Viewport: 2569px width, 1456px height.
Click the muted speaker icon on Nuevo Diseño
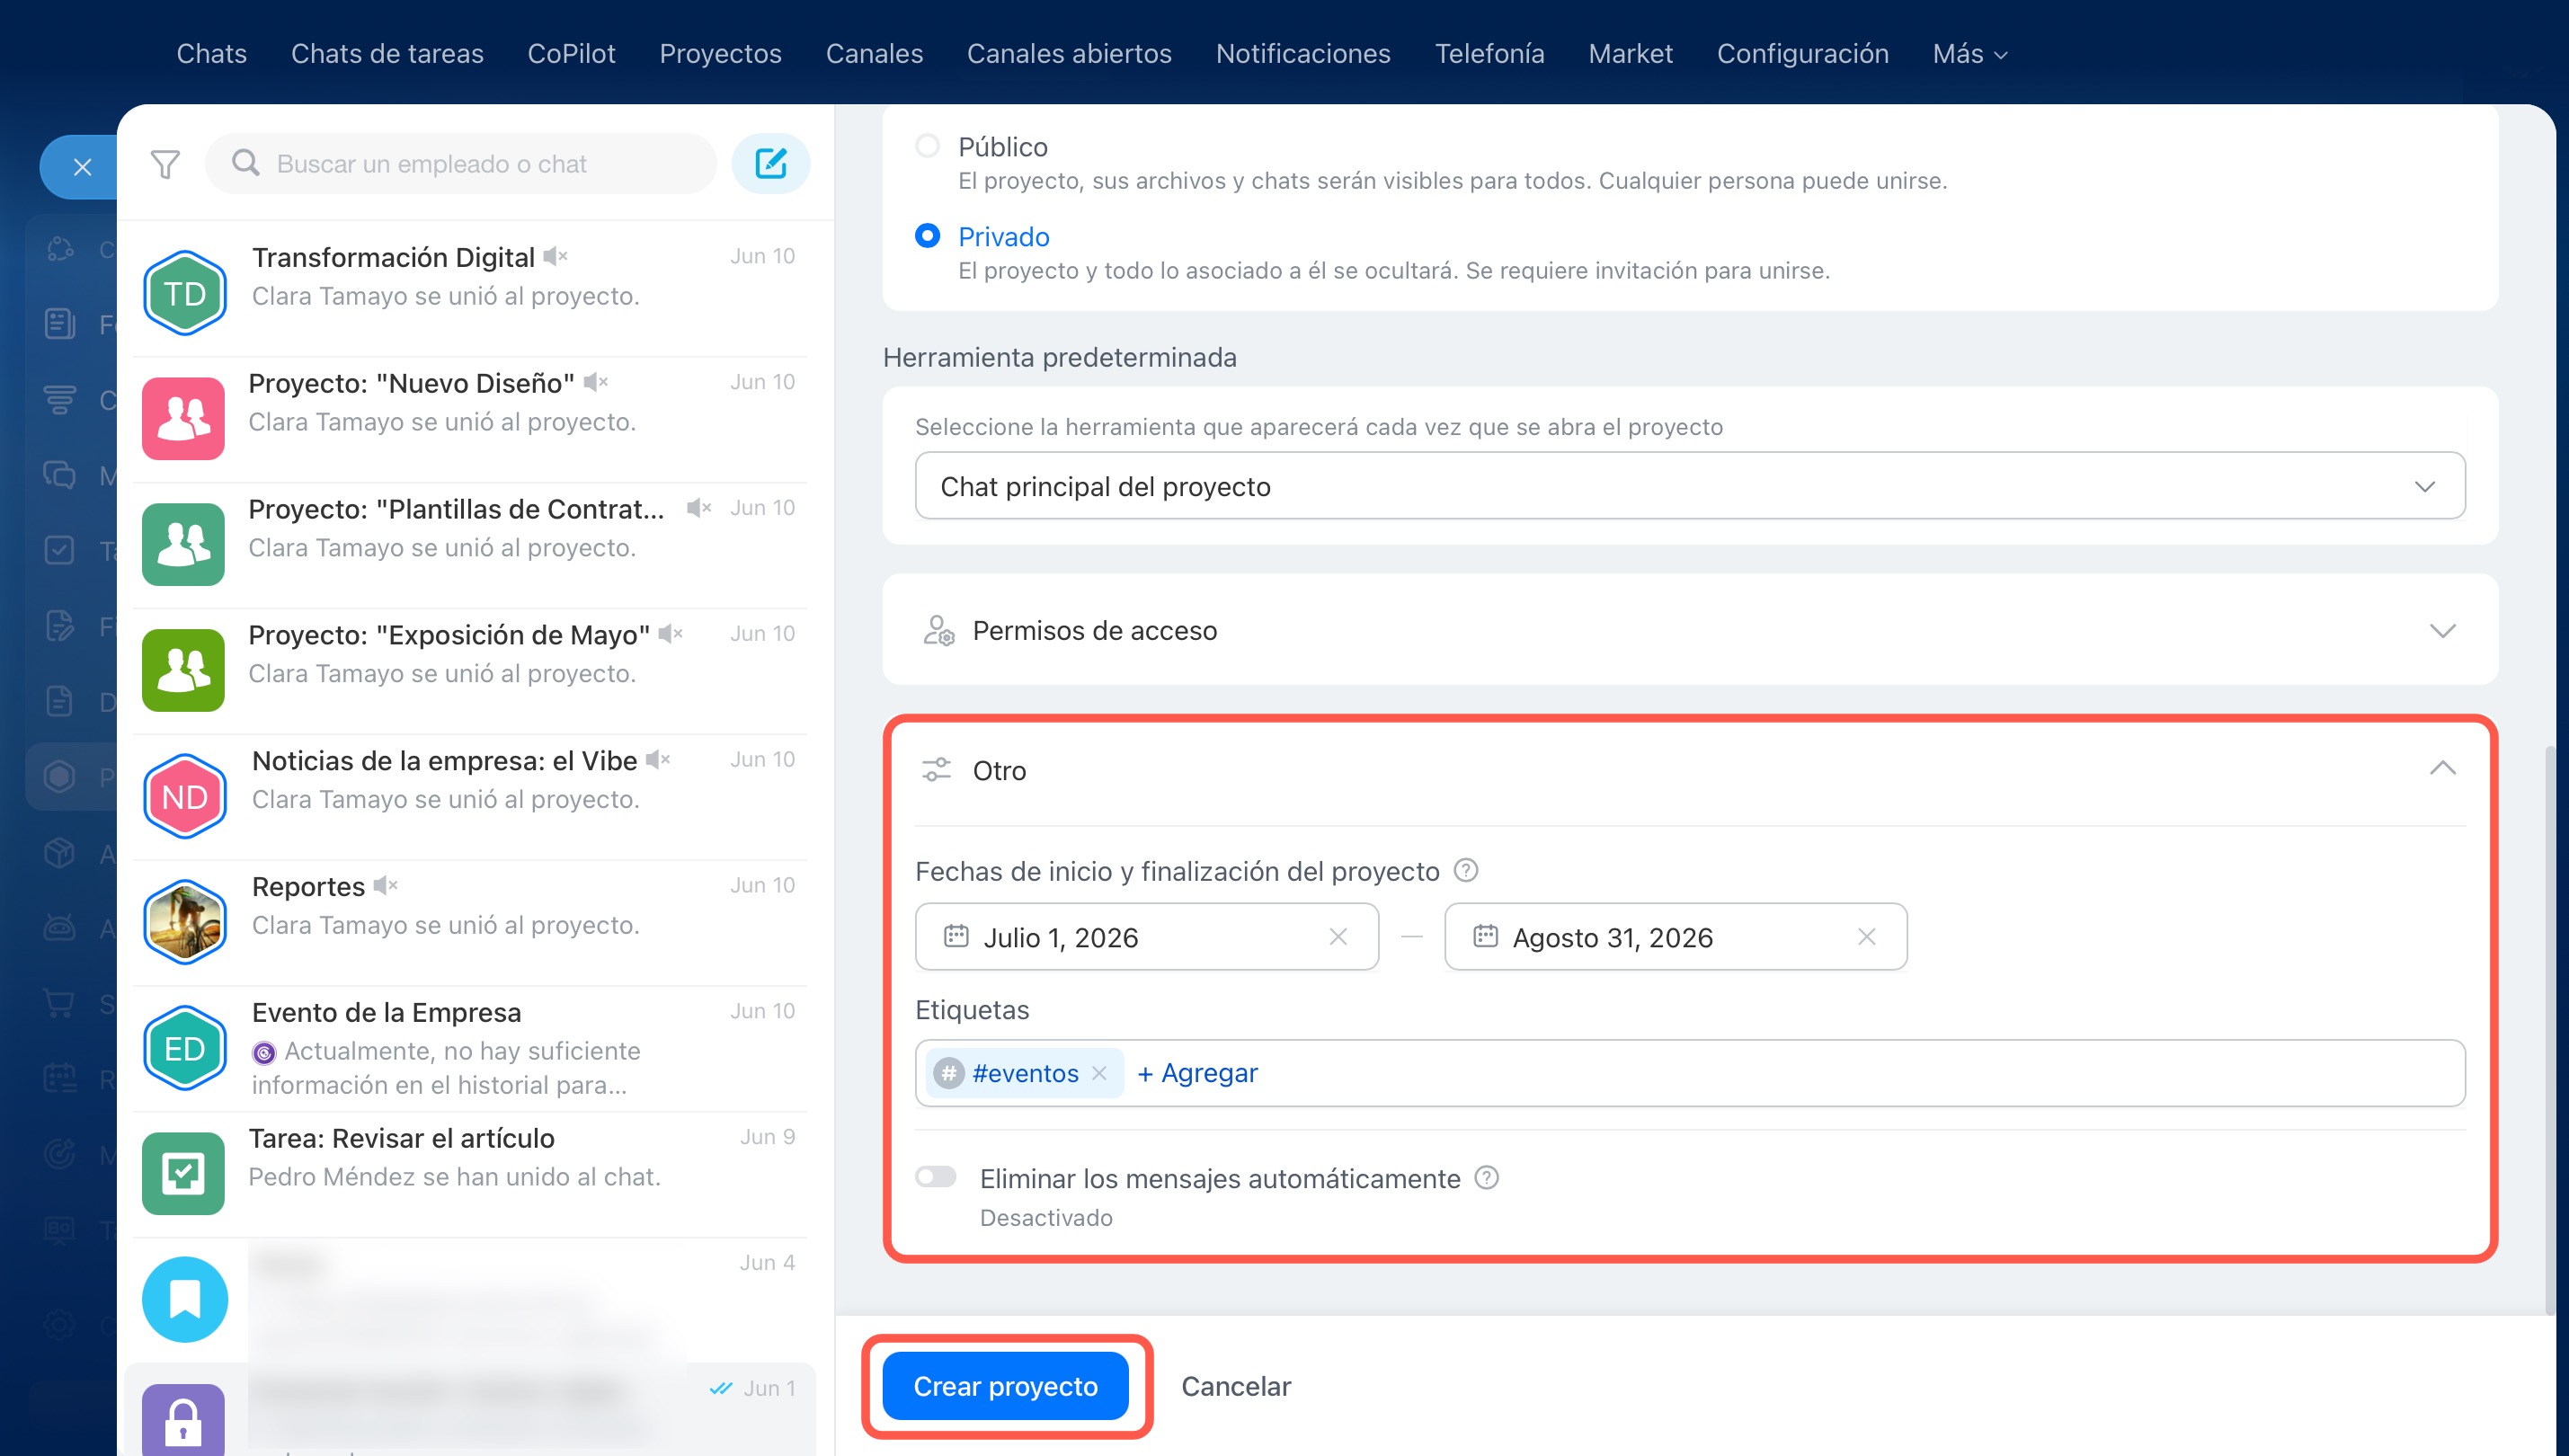(x=596, y=382)
